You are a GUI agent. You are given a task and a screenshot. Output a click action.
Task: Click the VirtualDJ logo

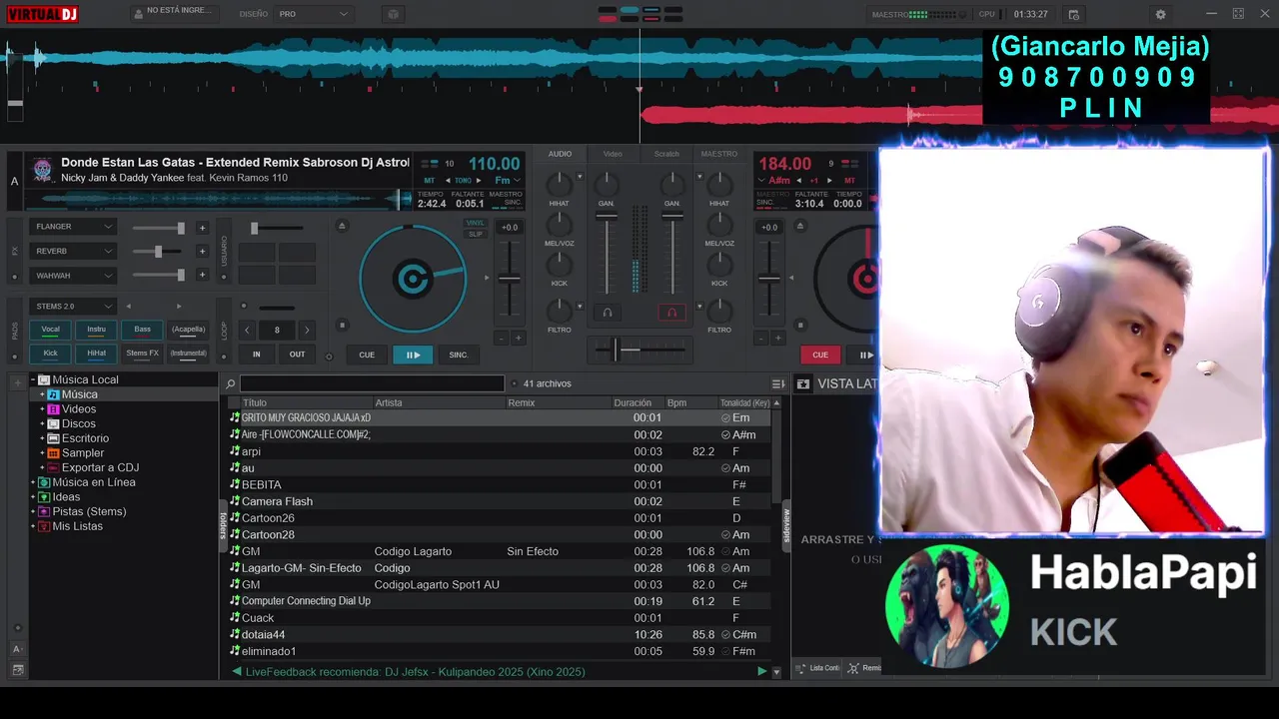tap(42, 14)
